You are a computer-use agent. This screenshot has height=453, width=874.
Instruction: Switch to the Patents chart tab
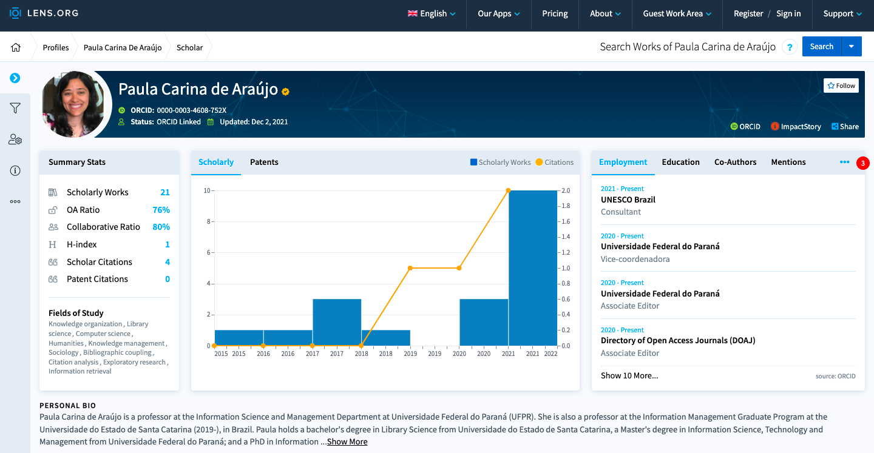[264, 162]
